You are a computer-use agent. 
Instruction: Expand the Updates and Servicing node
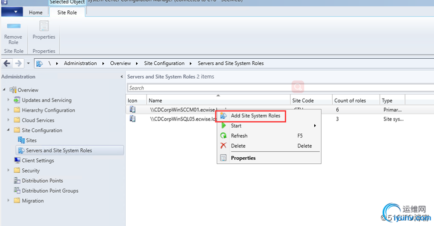[8, 100]
